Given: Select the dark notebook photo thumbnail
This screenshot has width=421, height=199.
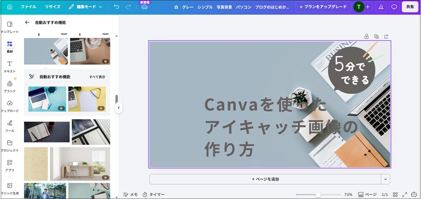Looking at the screenshot, I should 47,132.
